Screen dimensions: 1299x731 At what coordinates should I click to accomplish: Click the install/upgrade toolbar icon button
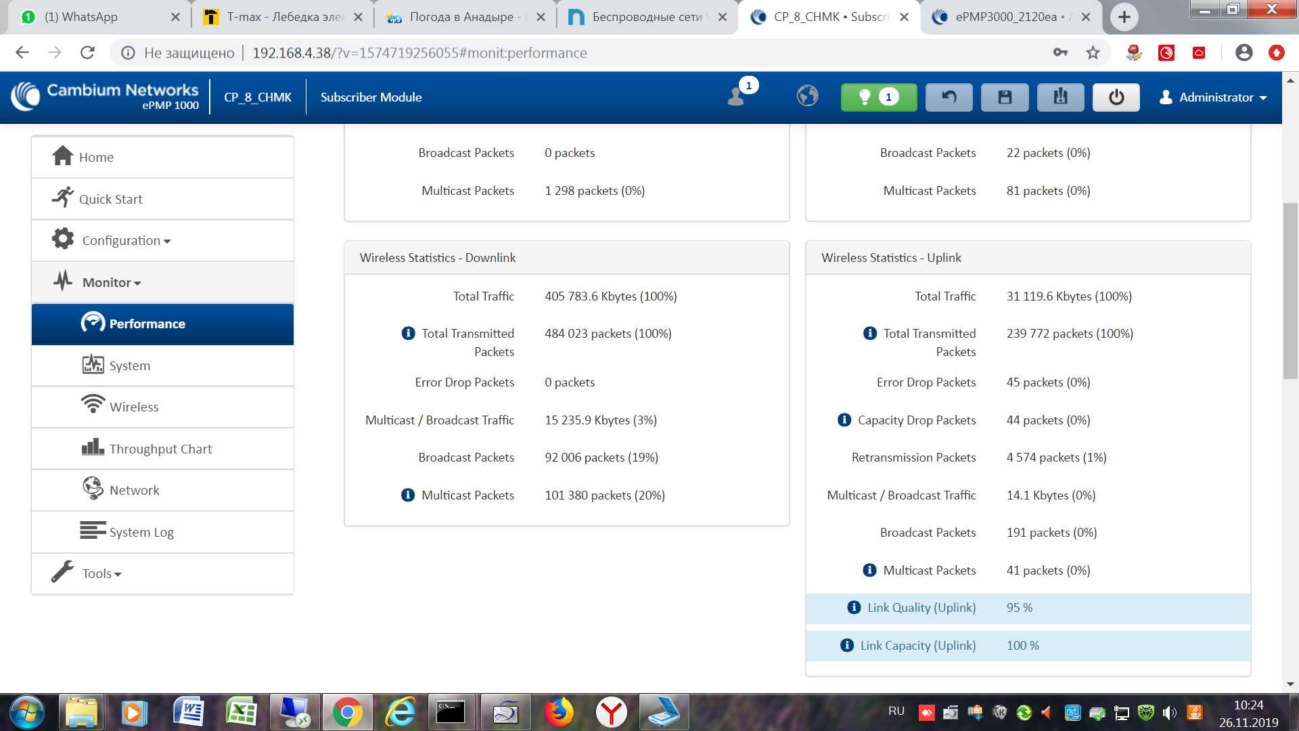click(x=1060, y=97)
